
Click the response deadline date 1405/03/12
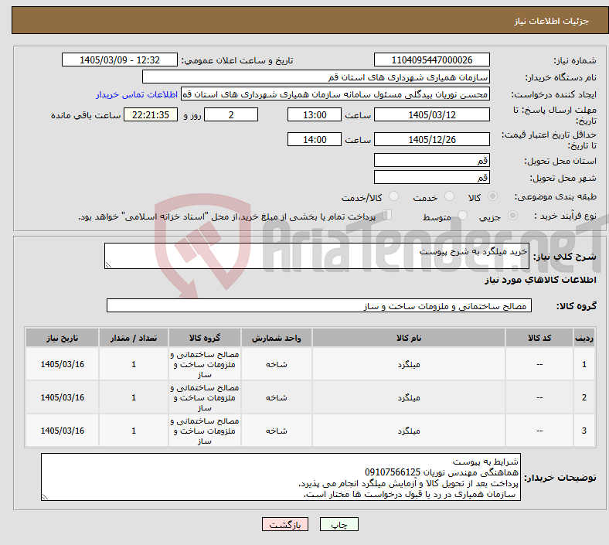432,114
